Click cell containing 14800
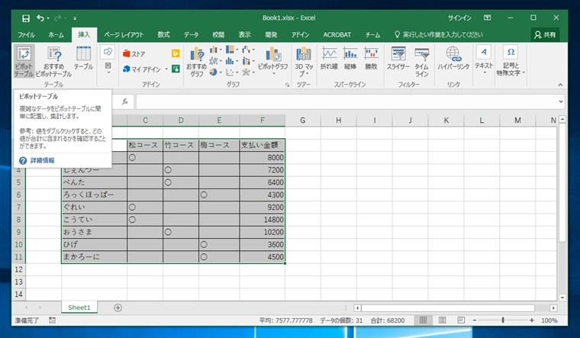 [263, 220]
